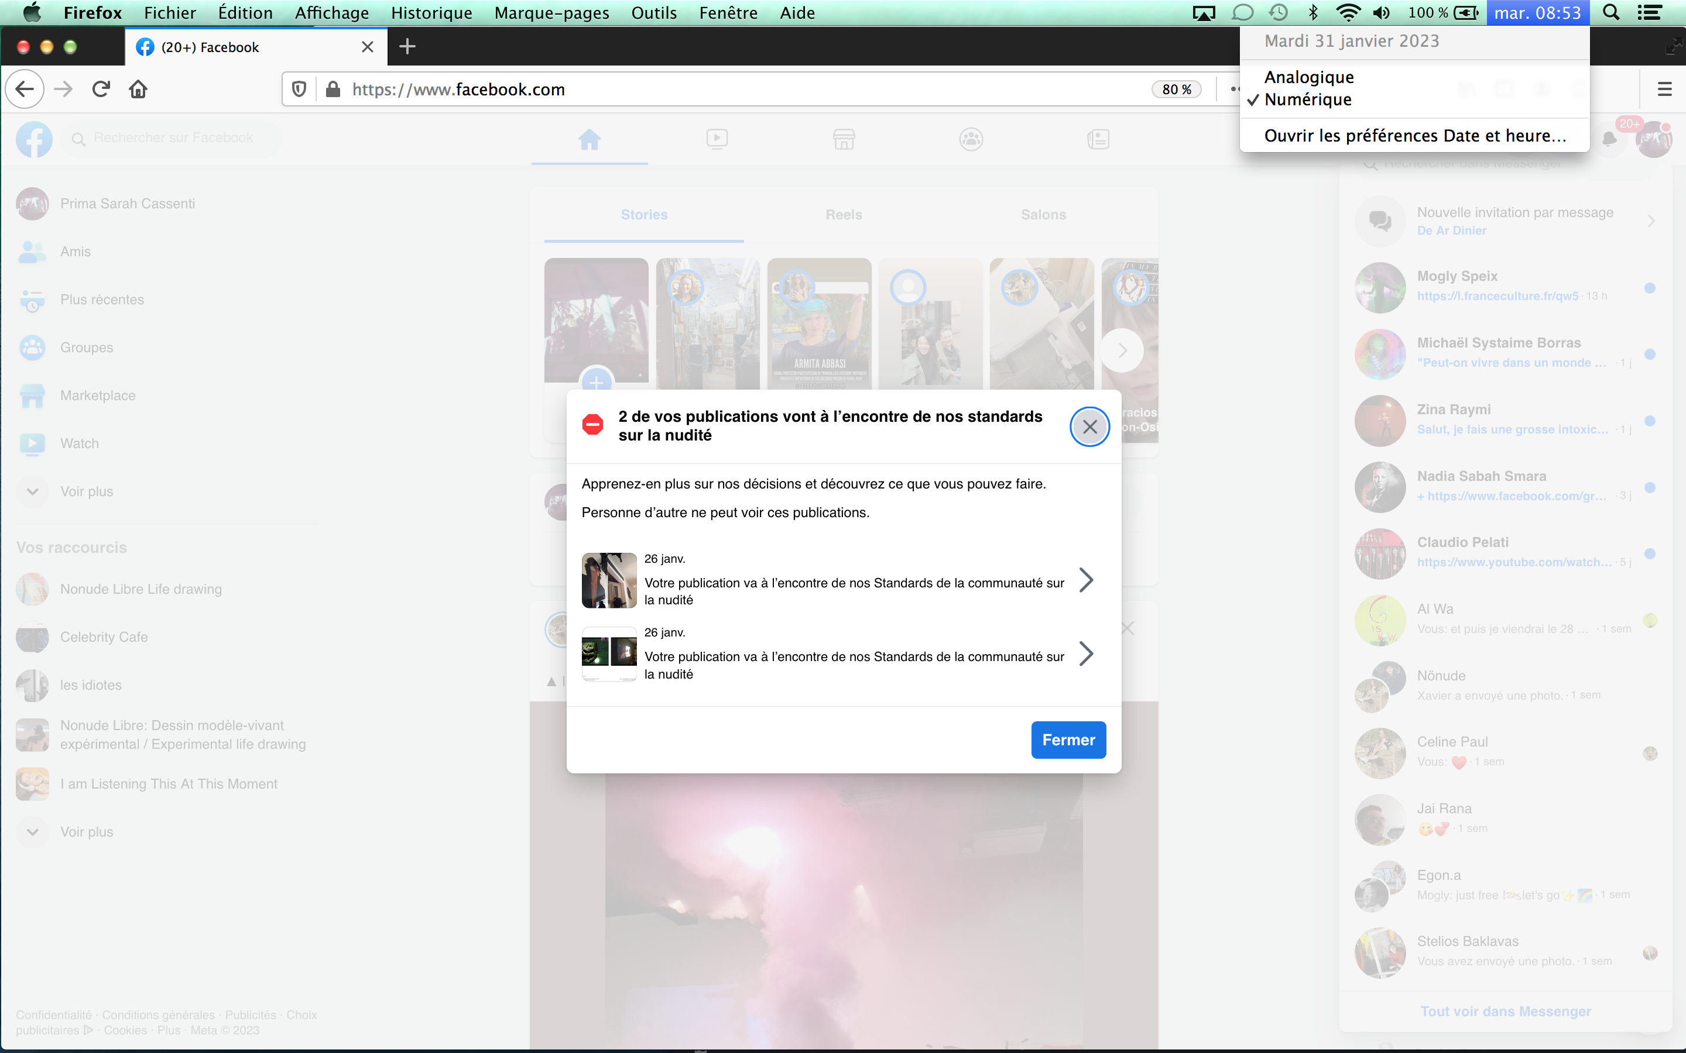1686x1053 pixels.
Task: Open Date et heure preferences
Action: 1414,136
